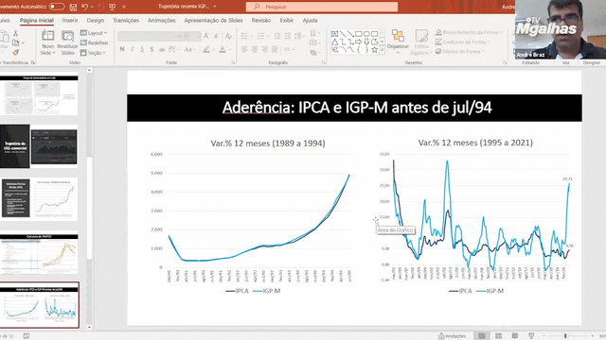Switch to the Inserir tab

pos(70,21)
